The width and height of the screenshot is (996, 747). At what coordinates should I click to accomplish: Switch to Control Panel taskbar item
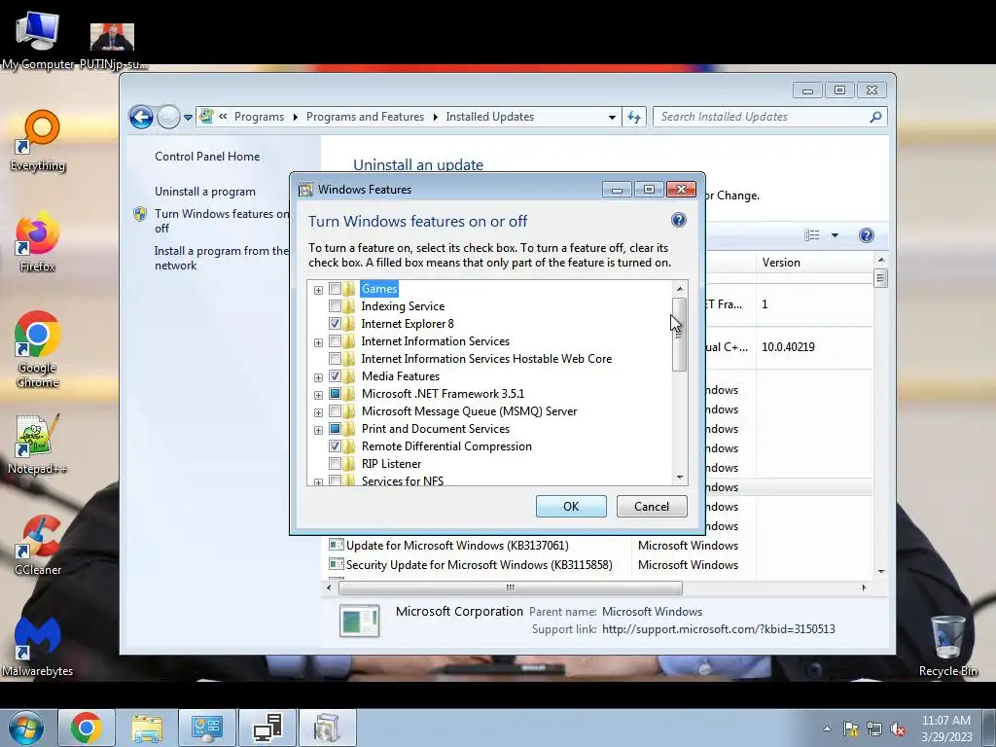tap(207, 728)
